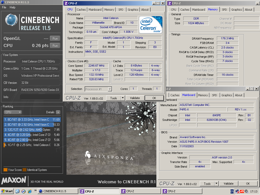Expand the quick launch chevron
Viewport: 260px width, 195px height.
35,190
